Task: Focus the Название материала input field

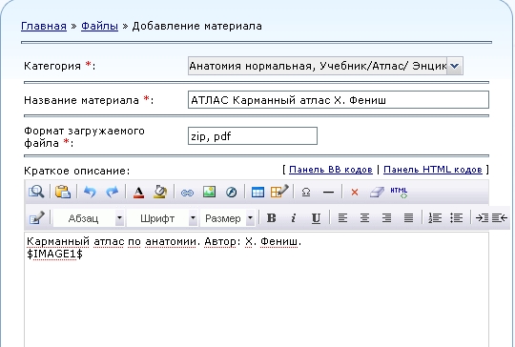Action: (339, 100)
